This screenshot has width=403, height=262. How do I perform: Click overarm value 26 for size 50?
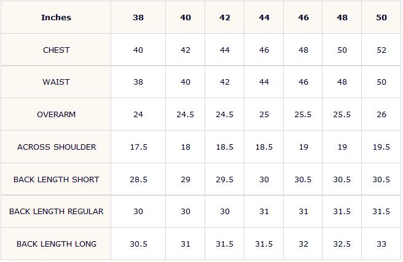[381, 115]
